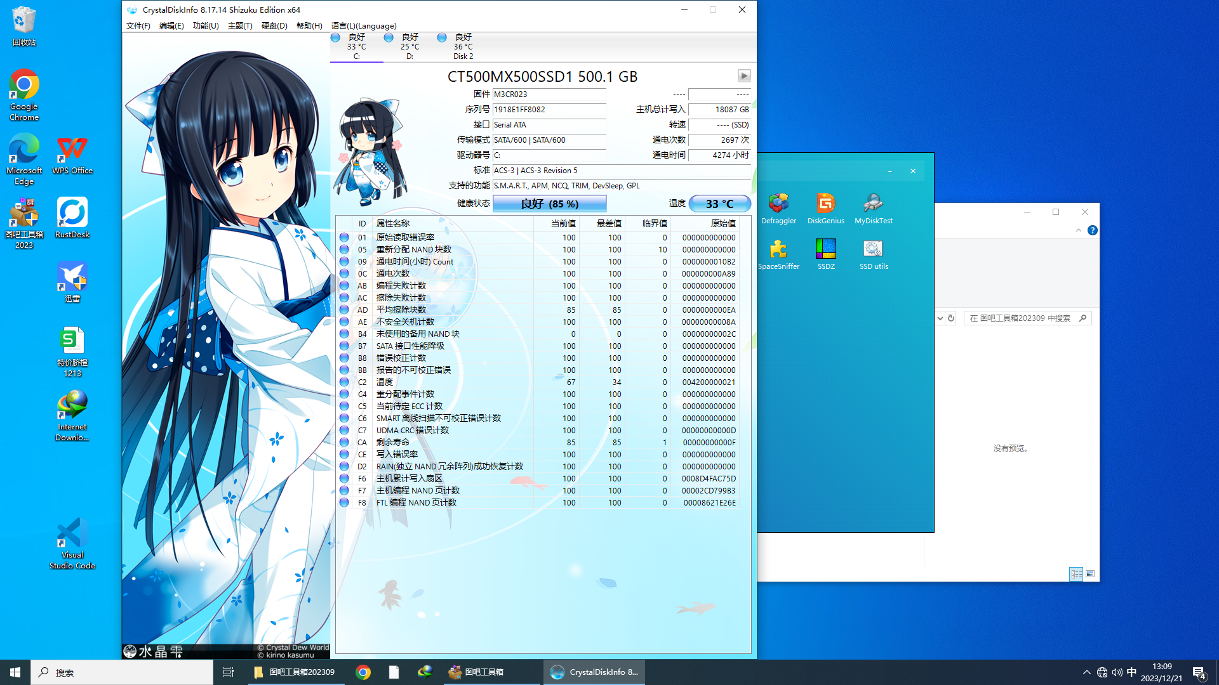Expand the Explorer ribbon chevron

pos(1078,230)
